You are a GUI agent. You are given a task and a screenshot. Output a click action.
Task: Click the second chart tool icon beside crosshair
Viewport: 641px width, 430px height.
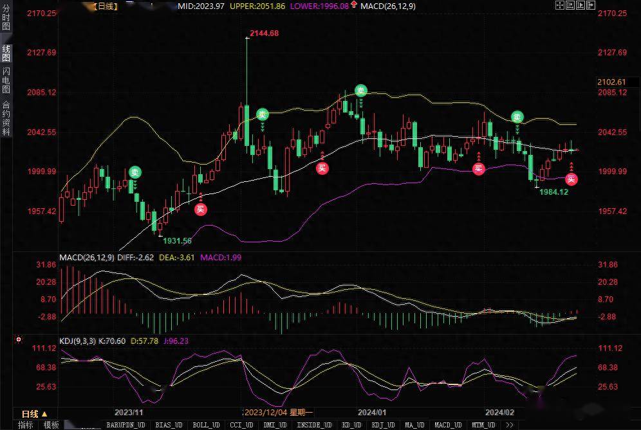(570, 5)
